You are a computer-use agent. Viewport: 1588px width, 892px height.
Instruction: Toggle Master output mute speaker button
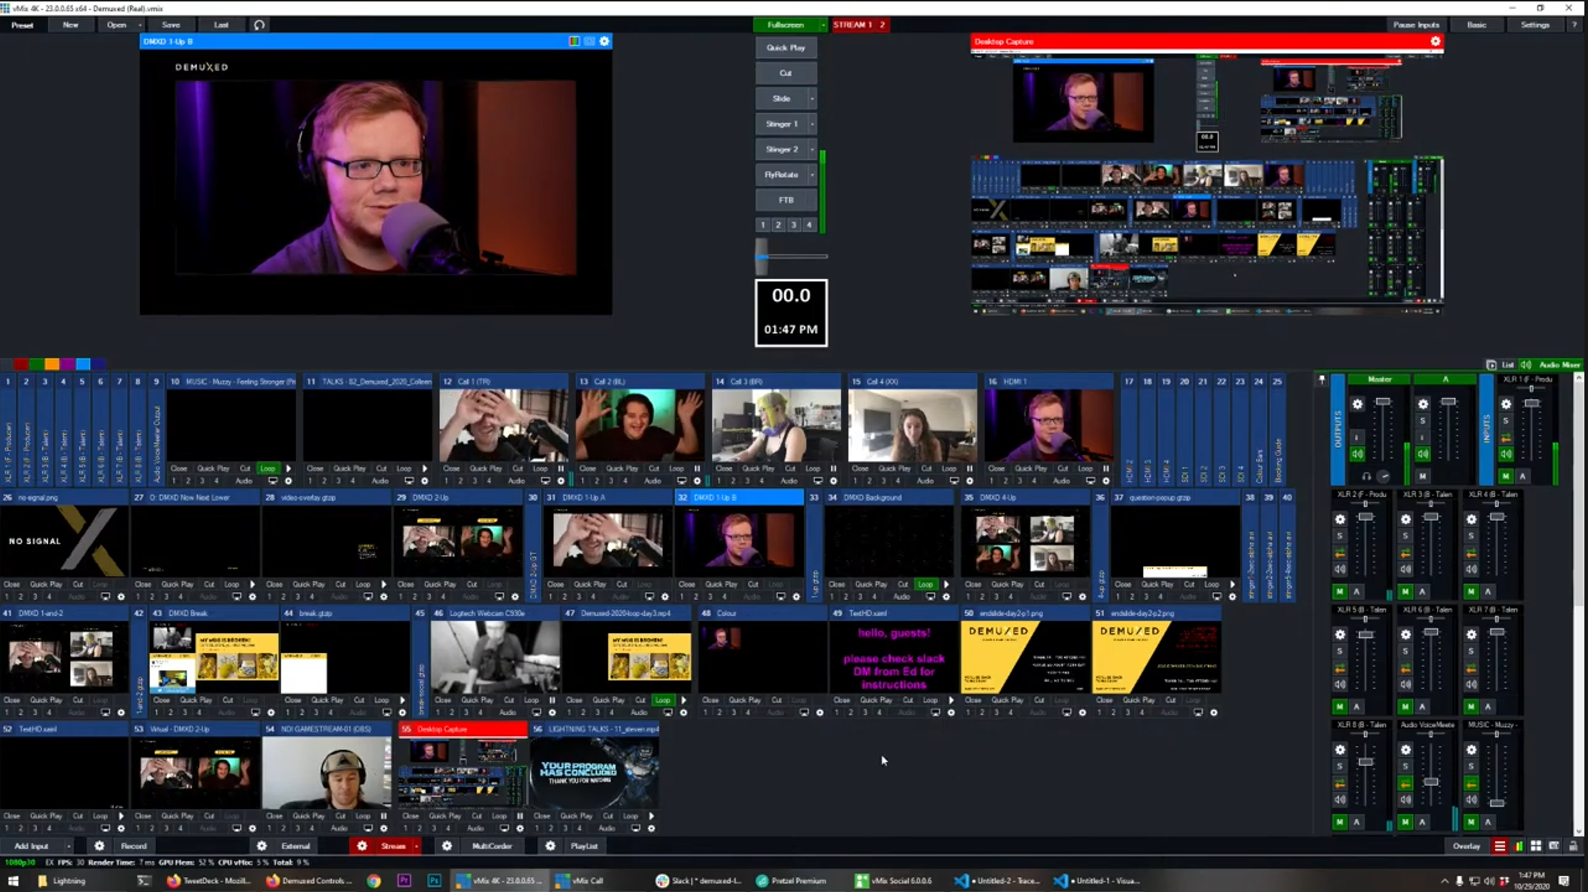pos(1357,454)
